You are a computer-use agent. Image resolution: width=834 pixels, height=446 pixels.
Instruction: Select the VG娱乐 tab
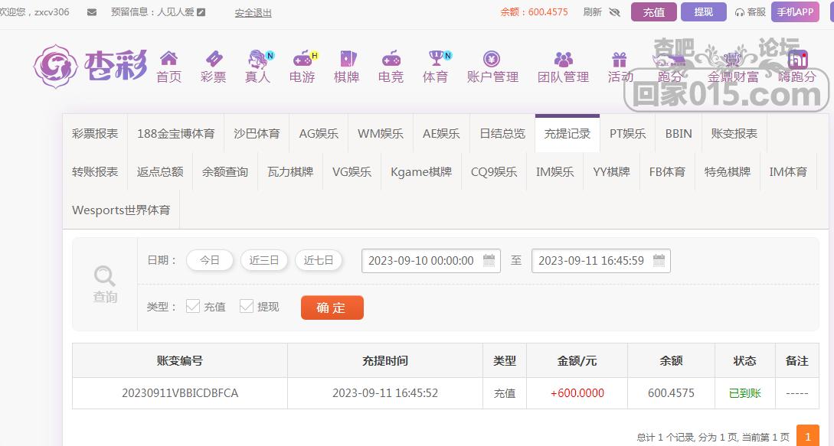352,171
